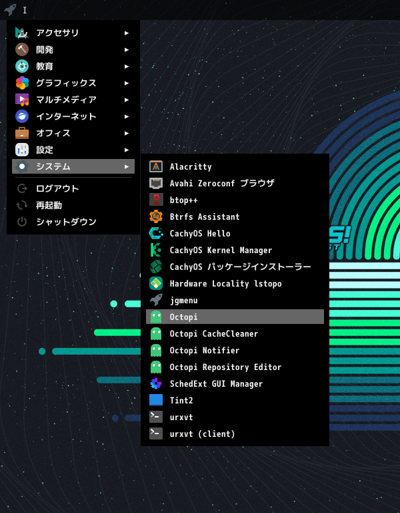
Task: Expand the 設定 submenu arrow
Action: [x=127, y=150]
